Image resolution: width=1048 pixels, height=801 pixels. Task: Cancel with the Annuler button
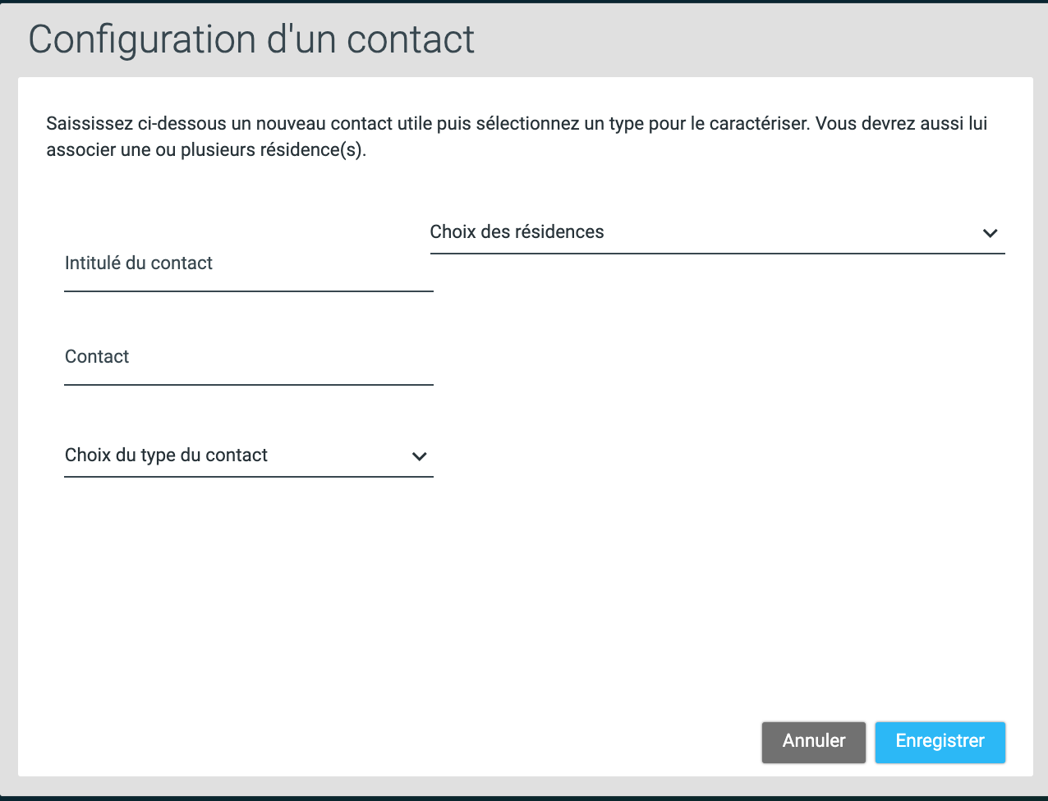tap(814, 742)
